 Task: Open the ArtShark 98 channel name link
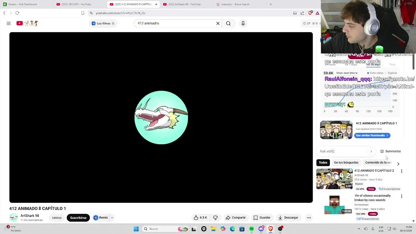[x=30, y=216]
